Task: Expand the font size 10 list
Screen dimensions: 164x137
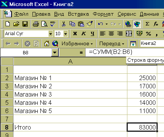Action: tap(65, 34)
